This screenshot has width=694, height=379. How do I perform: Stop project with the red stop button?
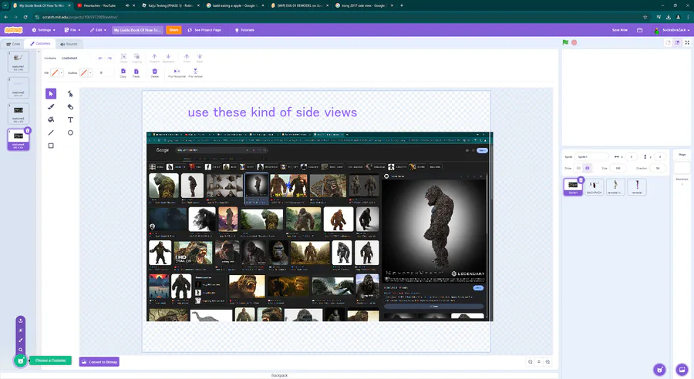(x=574, y=42)
